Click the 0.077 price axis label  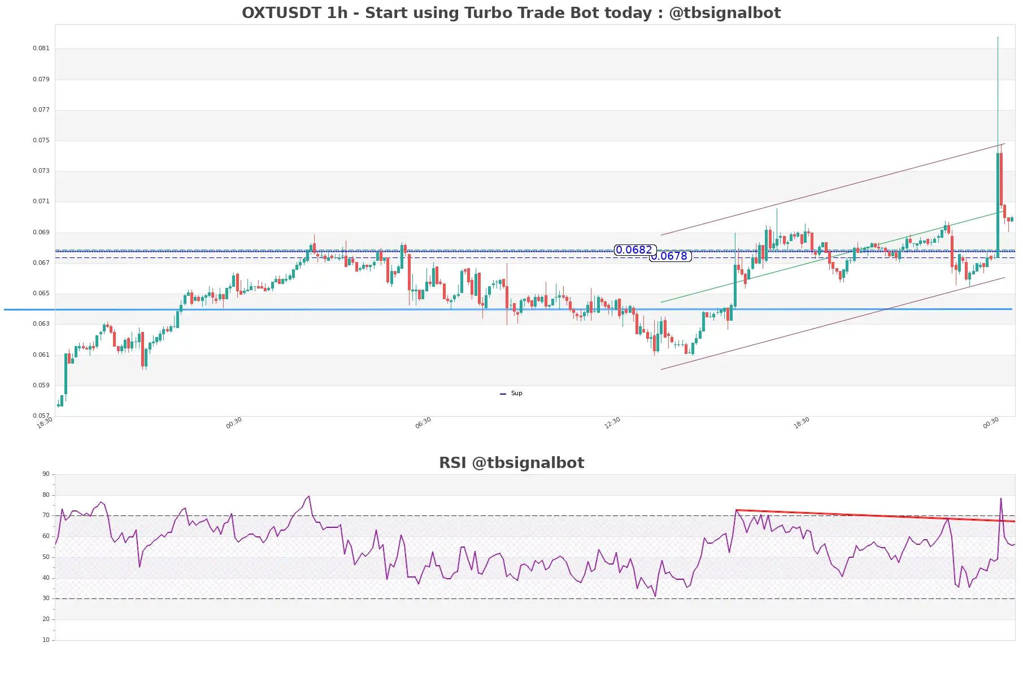[41, 110]
